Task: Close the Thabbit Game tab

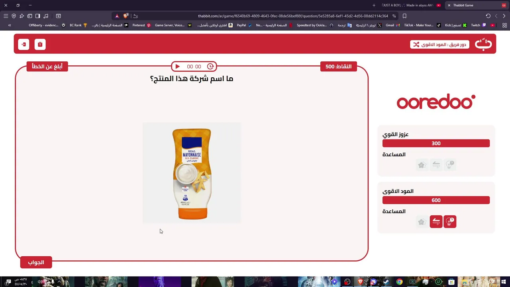Action: [449, 5]
